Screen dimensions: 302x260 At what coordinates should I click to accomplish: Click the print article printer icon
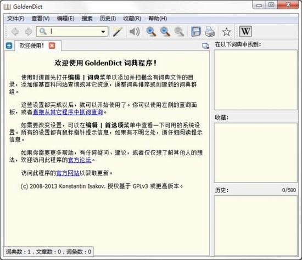[210, 32]
